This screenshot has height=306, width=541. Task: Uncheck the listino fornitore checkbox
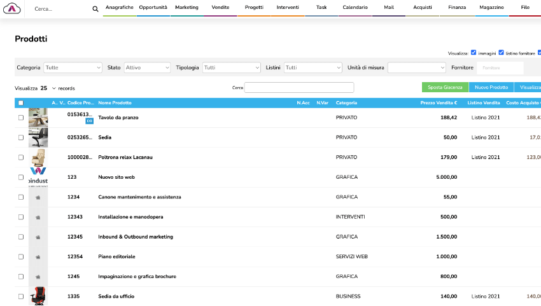point(502,53)
